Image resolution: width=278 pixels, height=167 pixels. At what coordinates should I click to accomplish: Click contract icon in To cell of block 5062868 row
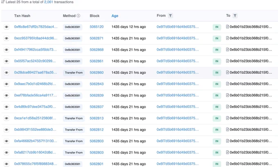[x=227, y=49]
